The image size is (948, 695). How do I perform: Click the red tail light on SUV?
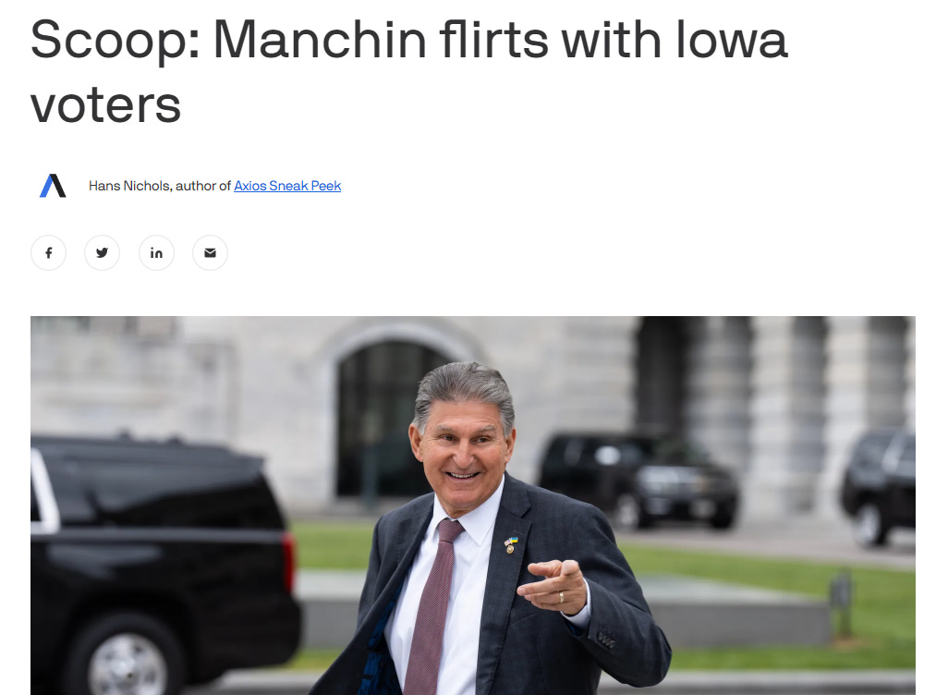pyautogui.click(x=289, y=561)
